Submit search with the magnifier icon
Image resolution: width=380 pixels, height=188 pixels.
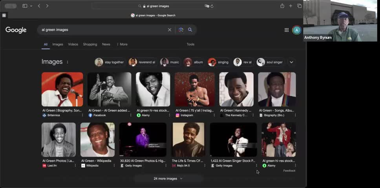click(x=190, y=30)
